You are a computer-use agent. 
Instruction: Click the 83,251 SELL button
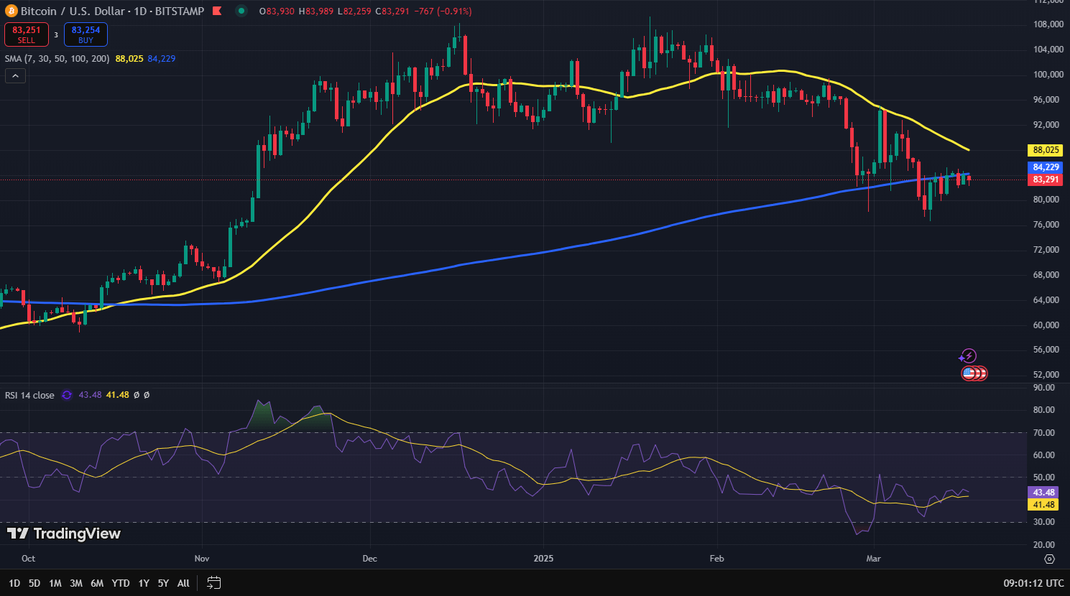point(26,34)
